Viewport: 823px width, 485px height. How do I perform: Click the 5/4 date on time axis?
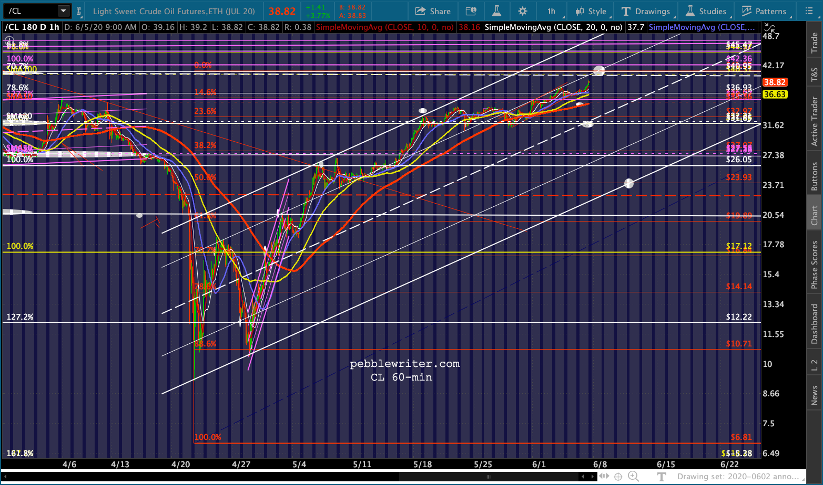click(299, 465)
